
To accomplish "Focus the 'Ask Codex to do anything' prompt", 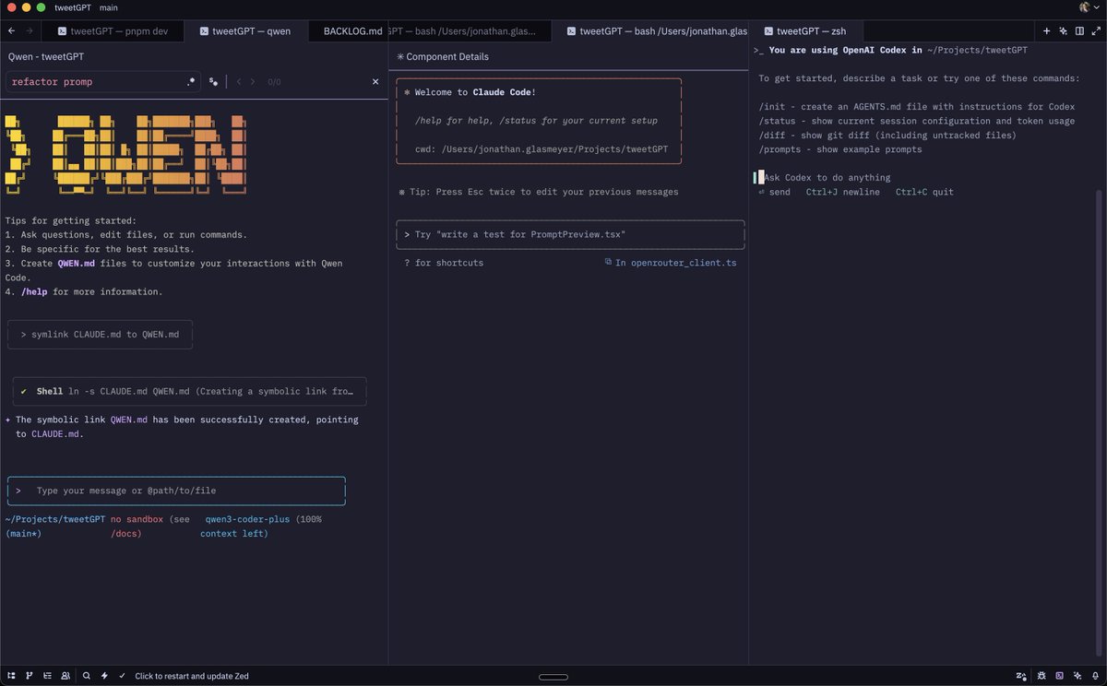I will tap(827, 177).
